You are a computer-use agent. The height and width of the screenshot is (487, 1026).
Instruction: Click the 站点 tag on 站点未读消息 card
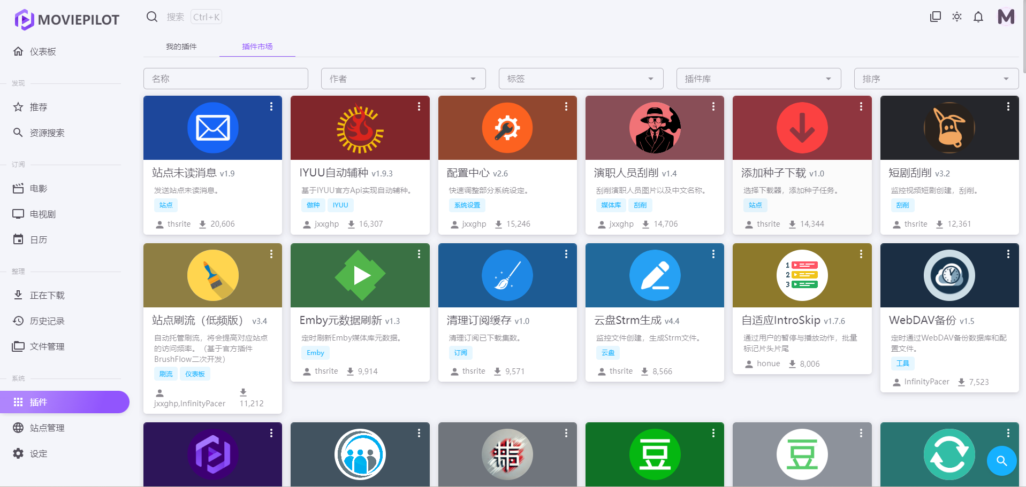click(x=166, y=205)
